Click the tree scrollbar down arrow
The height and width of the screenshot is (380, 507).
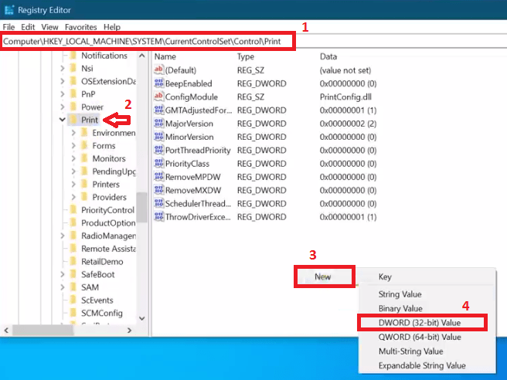click(x=141, y=318)
